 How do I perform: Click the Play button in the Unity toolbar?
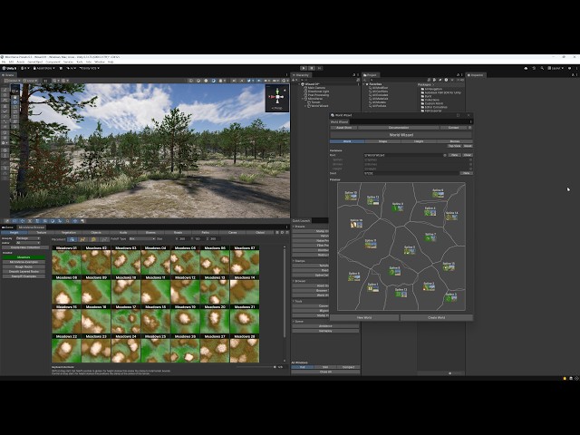[304, 68]
